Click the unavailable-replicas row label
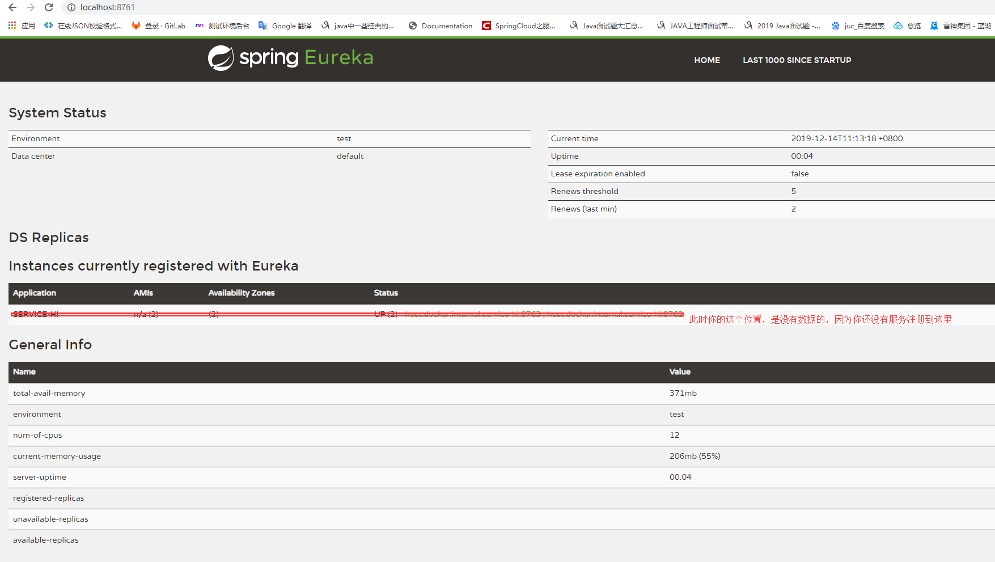Screen dimensions: 995x562 coord(51,519)
